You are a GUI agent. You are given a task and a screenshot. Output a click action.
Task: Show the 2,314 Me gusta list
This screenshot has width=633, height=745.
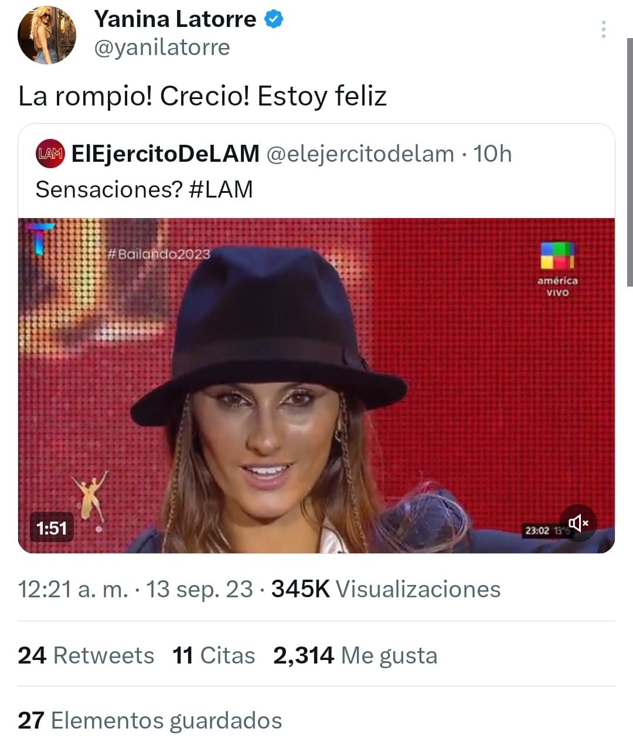[355, 655]
